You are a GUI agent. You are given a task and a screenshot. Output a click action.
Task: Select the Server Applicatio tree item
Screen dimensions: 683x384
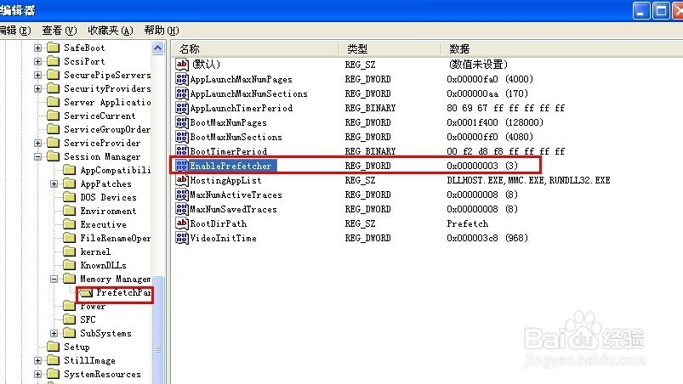point(107,102)
